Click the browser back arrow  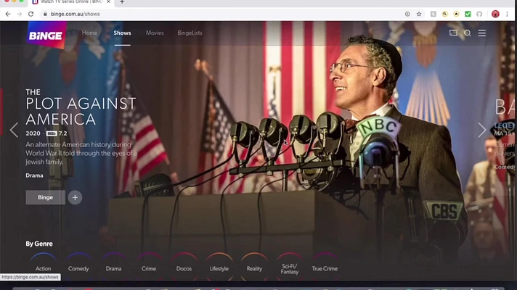[x=8, y=14]
